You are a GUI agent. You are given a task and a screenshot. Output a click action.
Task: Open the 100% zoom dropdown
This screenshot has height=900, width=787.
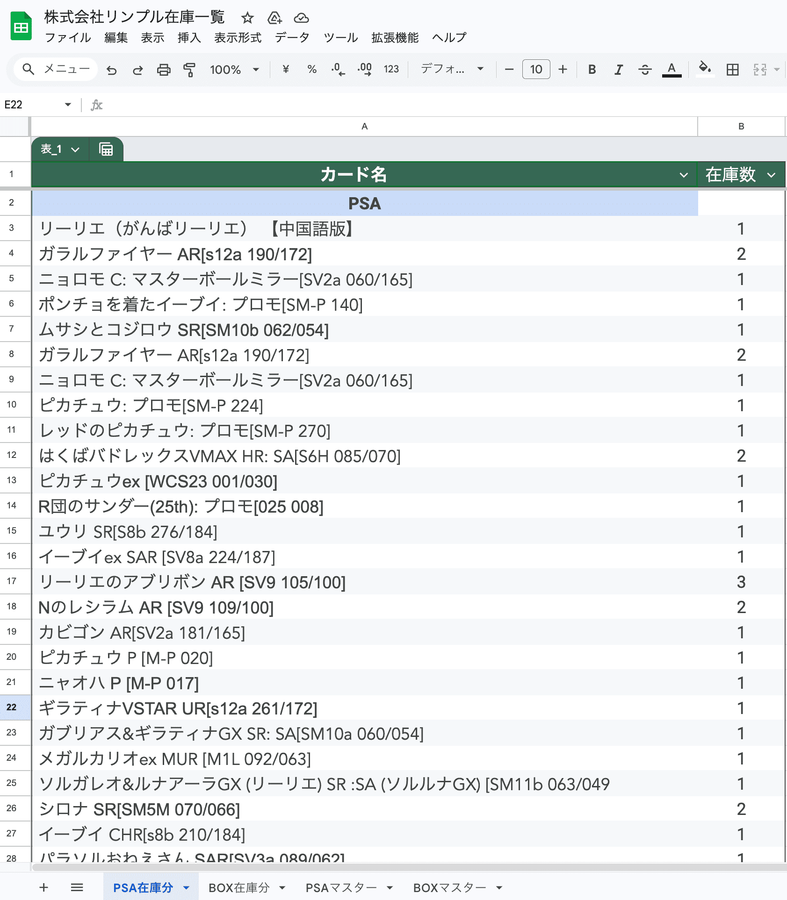235,70
